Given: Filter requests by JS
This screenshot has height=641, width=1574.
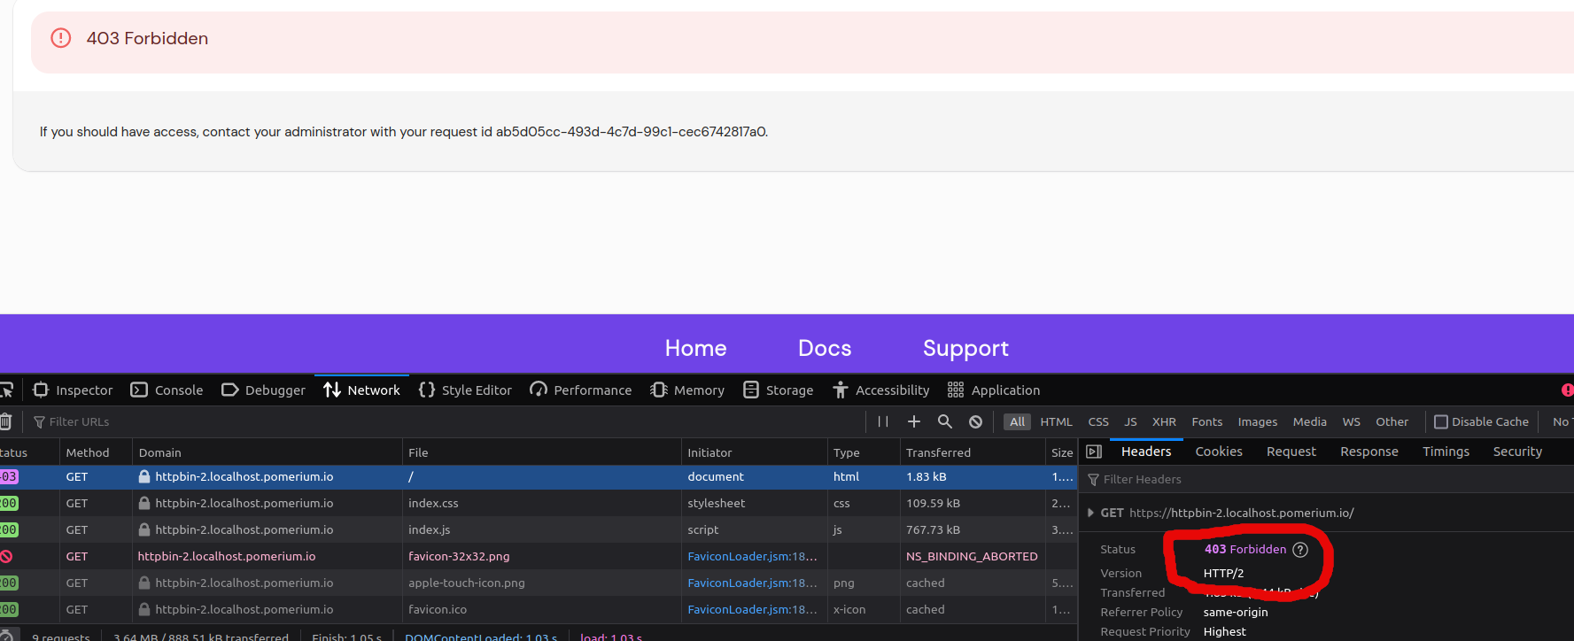Looking at the screenshot, I should click(x=1130, y=421).
